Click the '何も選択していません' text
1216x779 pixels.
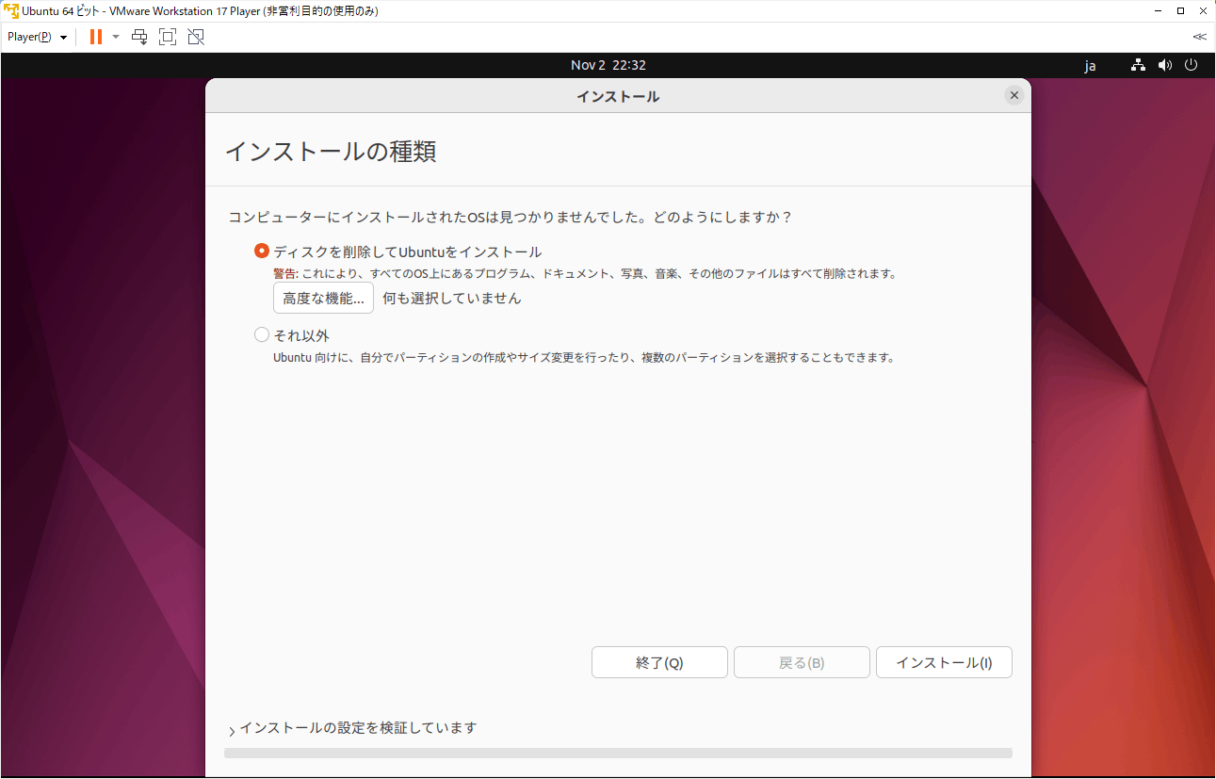(x=451, y=299)
